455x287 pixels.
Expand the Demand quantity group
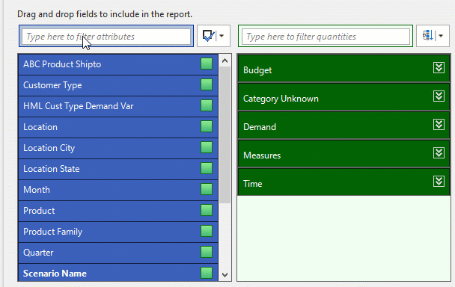click(x=439, y=125)
